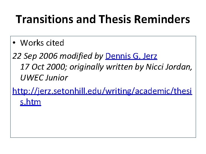This screenshot has width=206, height=154.
Task: Click the 'Works cited' text
Action: tap(42, 43)
